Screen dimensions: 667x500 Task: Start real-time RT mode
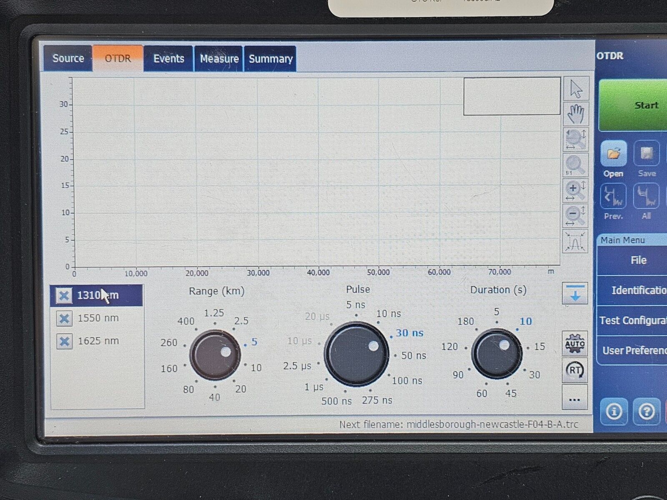click(574, 370)
